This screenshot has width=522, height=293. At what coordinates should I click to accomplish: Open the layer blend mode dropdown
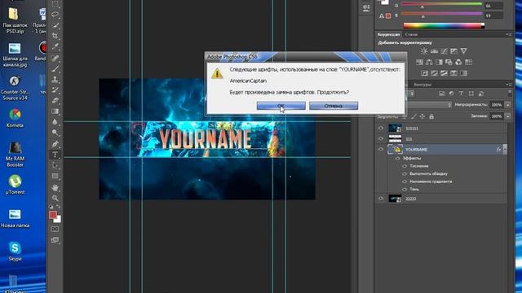click(x=430, y=105)
